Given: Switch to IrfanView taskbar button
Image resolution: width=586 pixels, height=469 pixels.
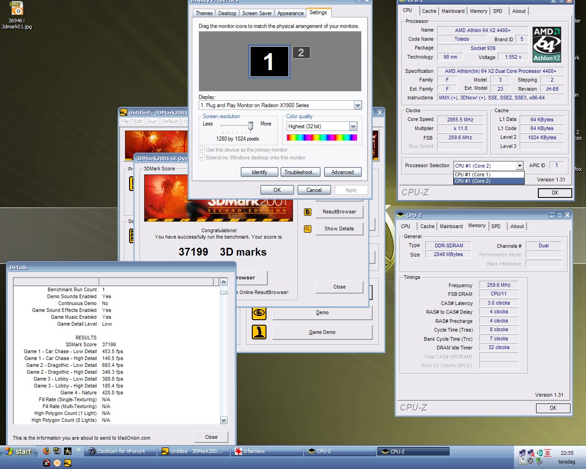Looking at the screenshot, I should tap(266, 451).
